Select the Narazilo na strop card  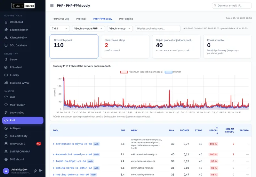point(125,46)
